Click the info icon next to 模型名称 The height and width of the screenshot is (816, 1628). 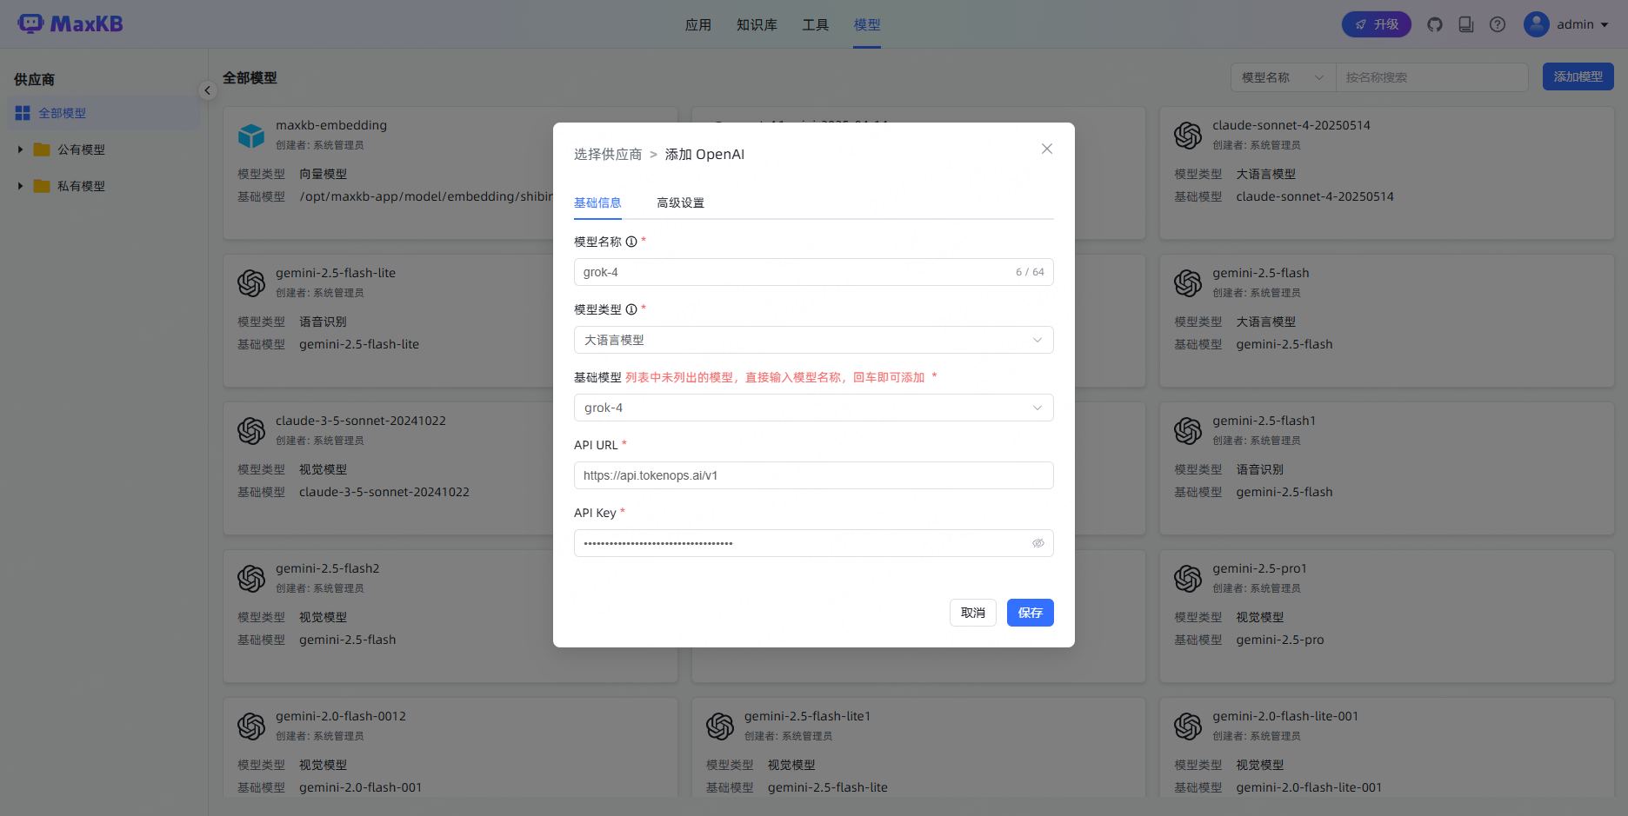click(x=631, y=242)
